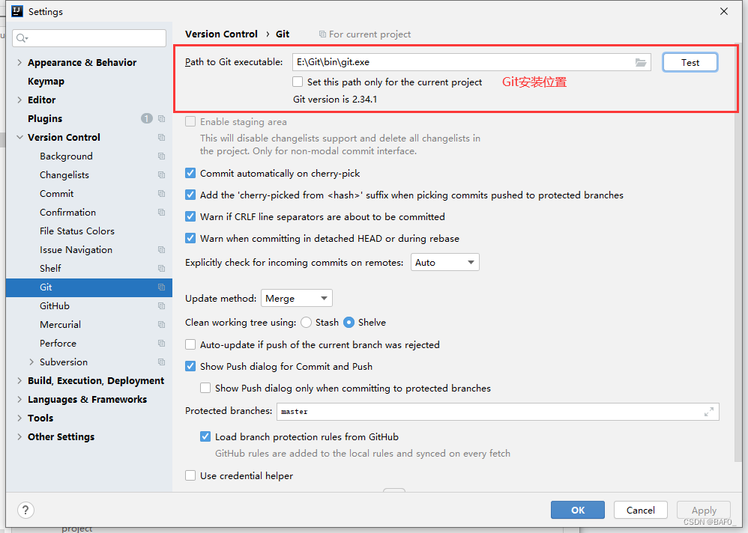Click the project-level icon beside Subversion
The height and width of the screenshot is (533, 748).
tap(162, 362)
